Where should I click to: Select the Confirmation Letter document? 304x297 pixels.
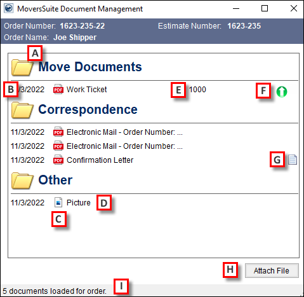point(100,160)
